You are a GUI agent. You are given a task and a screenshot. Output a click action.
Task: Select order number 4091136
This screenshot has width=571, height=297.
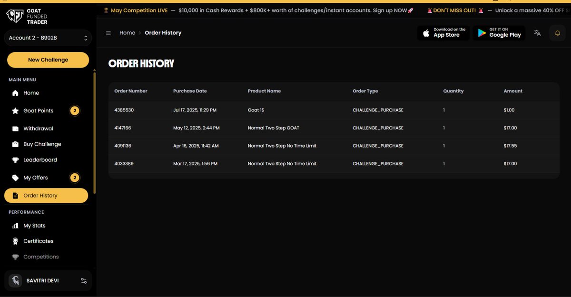[123, 146]
